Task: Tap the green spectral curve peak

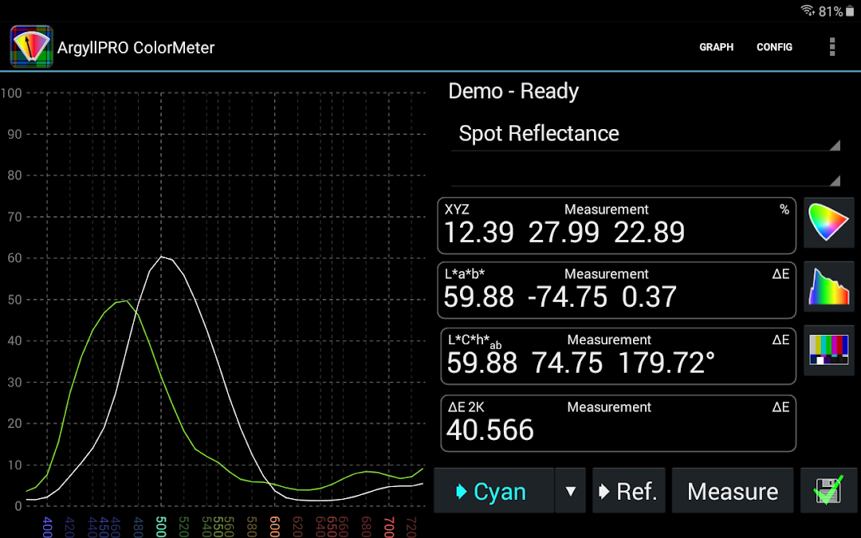Action: [x=126, y=300]
